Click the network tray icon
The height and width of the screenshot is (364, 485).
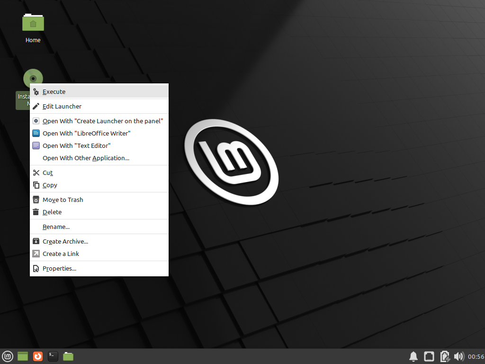(x=429, y=356)
